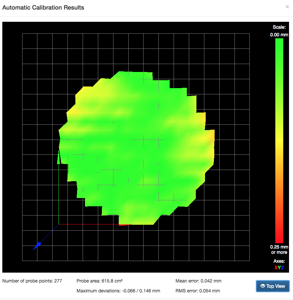Click the red X letter under Axes
This screenshot has width=293, height=300.
tap(276, 267)
